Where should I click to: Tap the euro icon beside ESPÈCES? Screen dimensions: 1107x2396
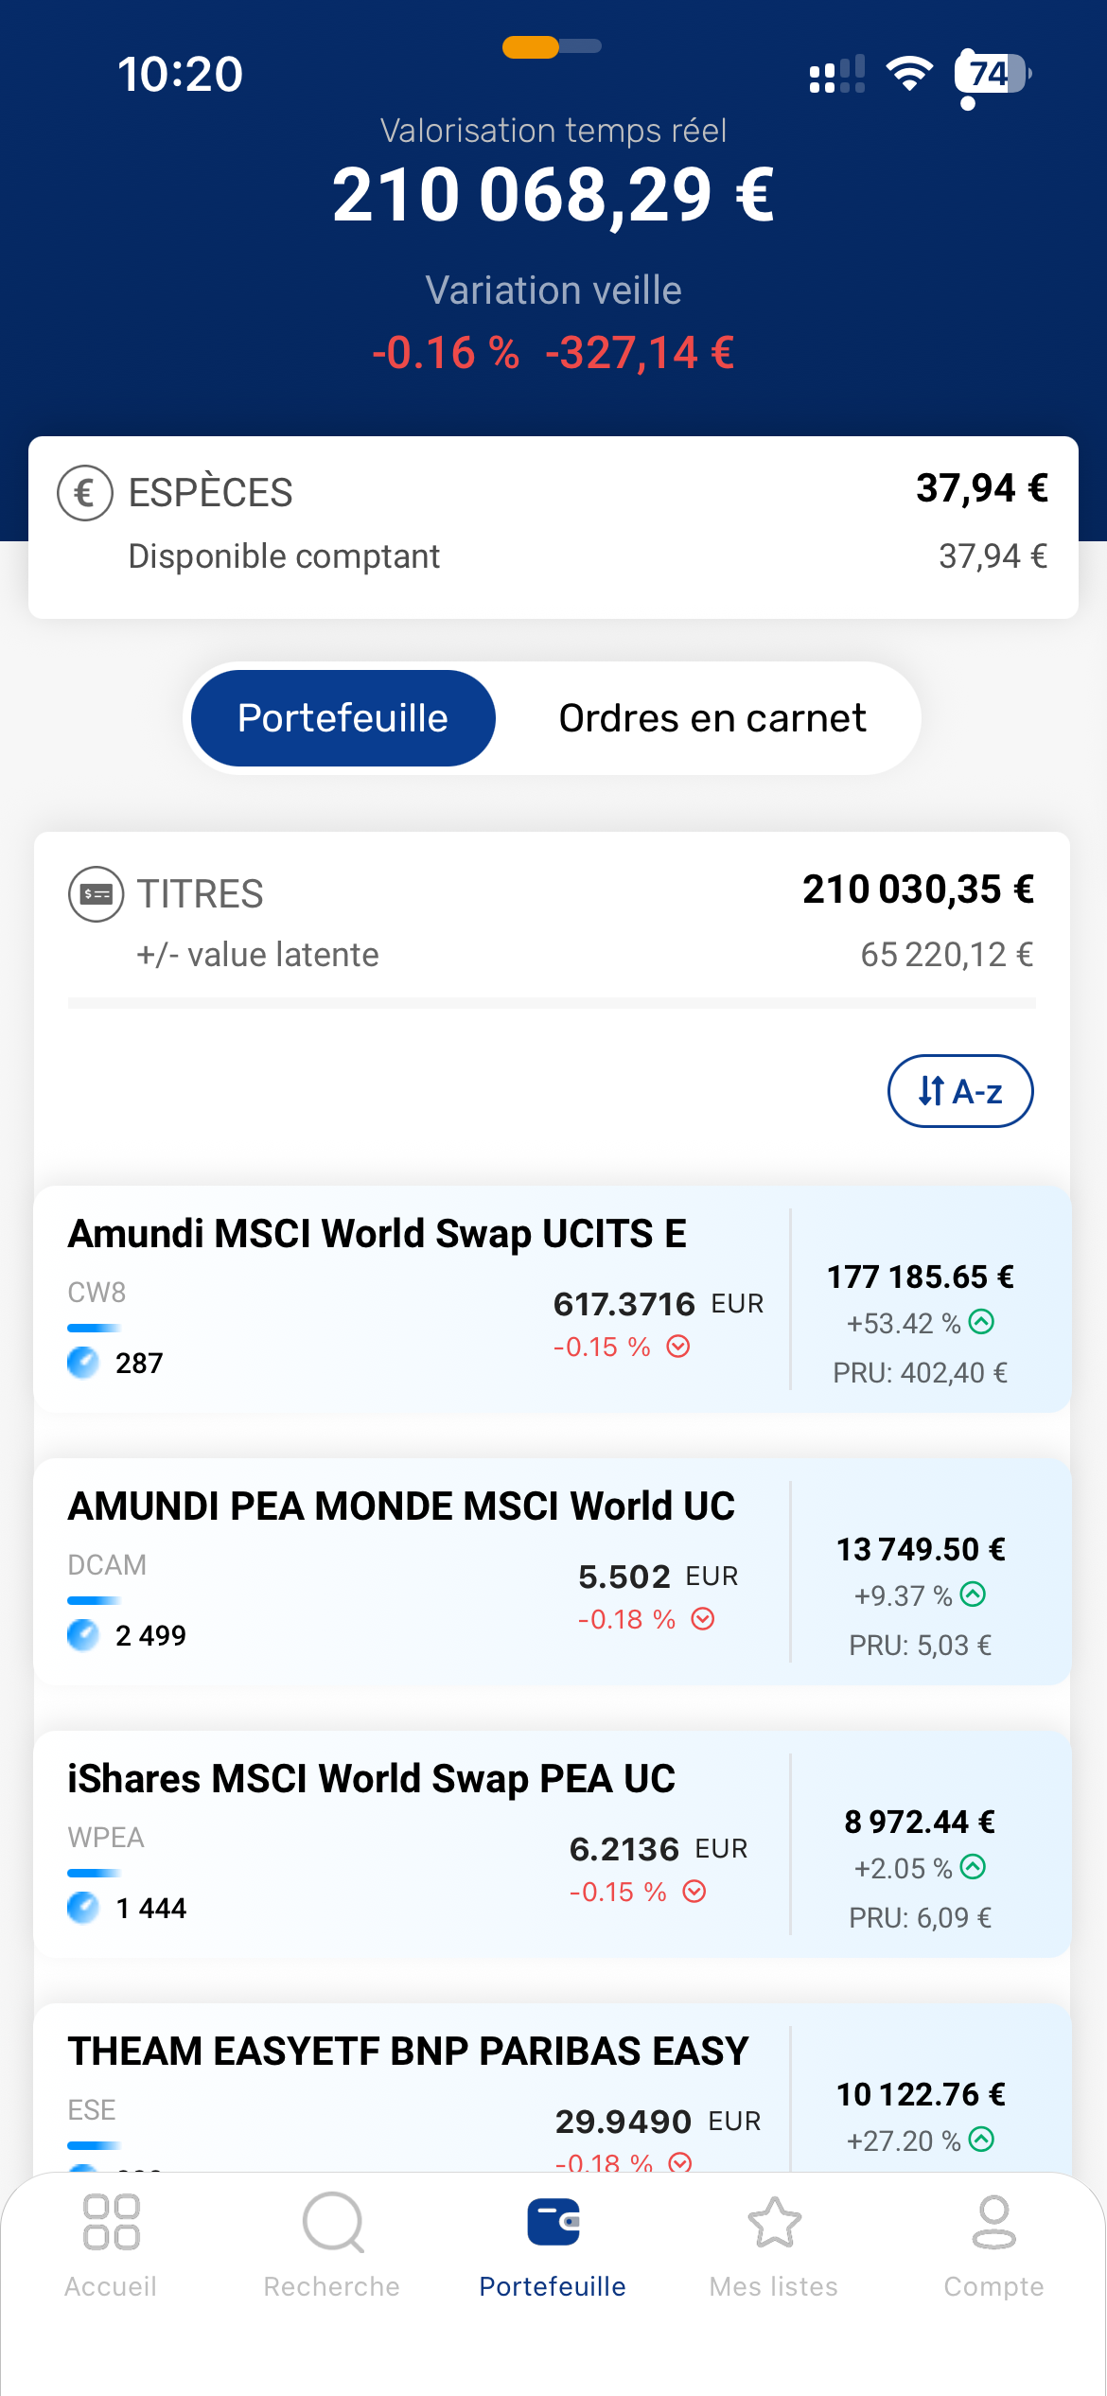(85, 493)
